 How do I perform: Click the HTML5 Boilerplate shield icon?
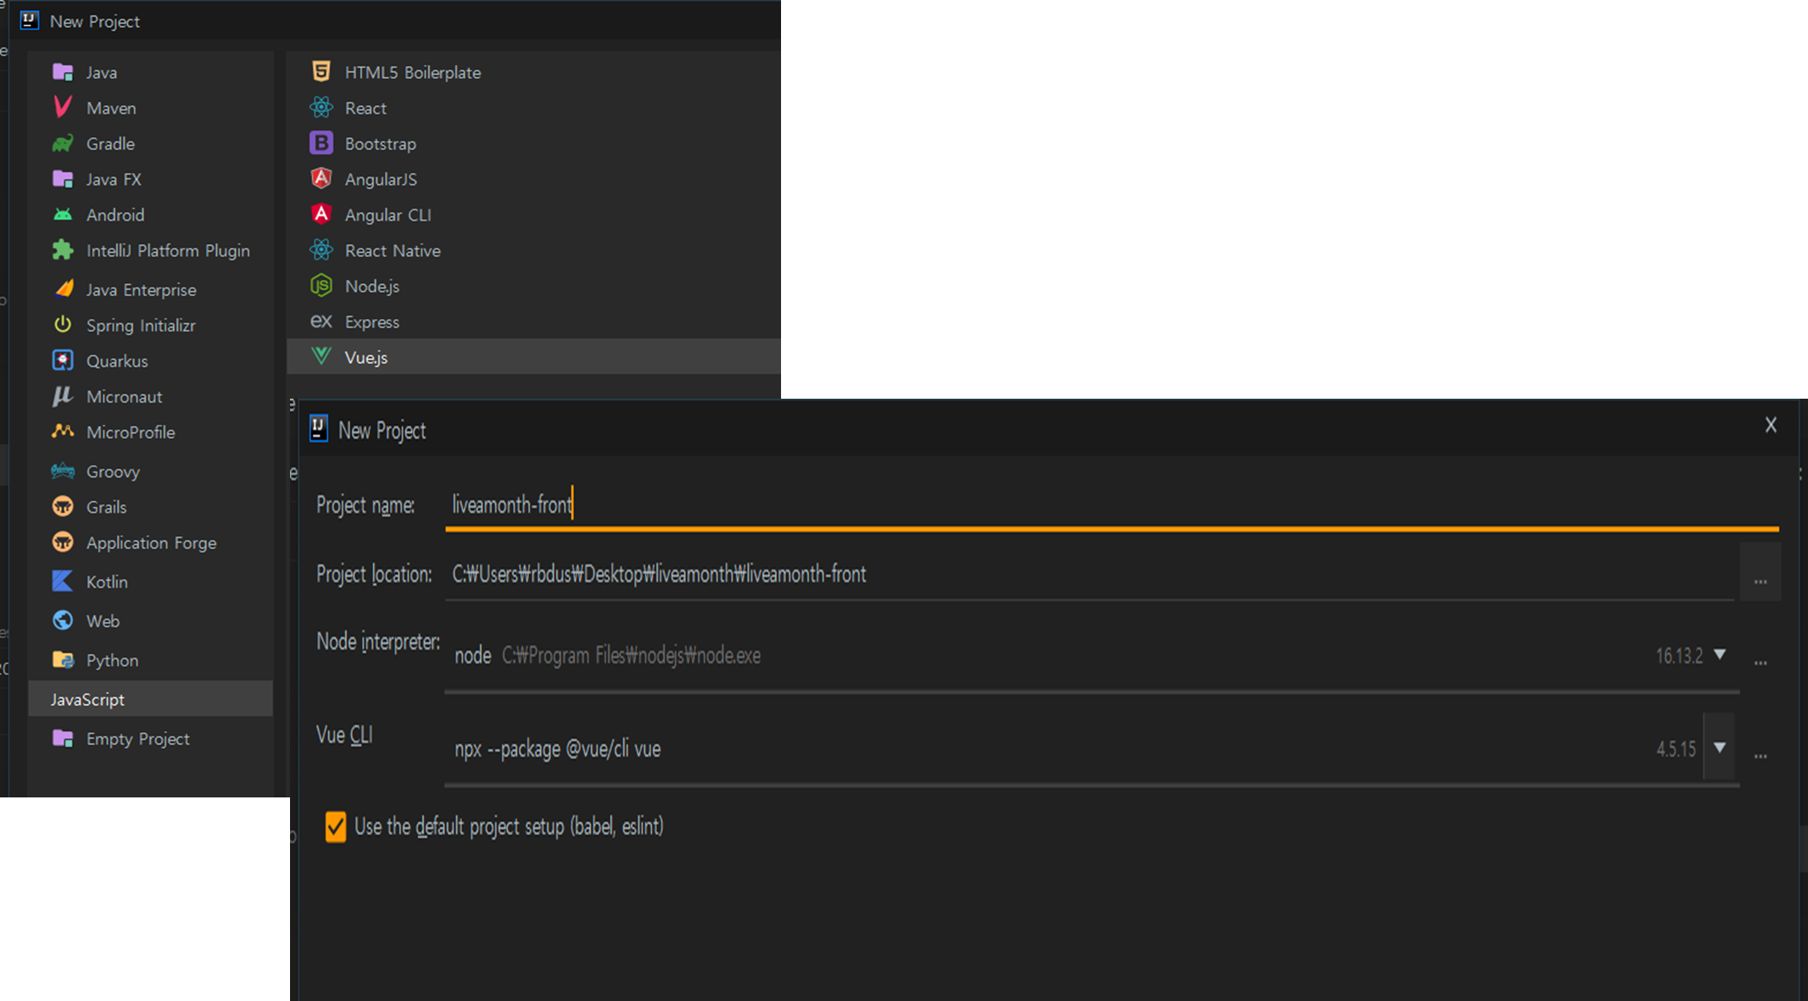[x=321, y=71]
